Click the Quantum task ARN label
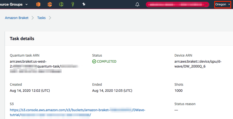 24,55
